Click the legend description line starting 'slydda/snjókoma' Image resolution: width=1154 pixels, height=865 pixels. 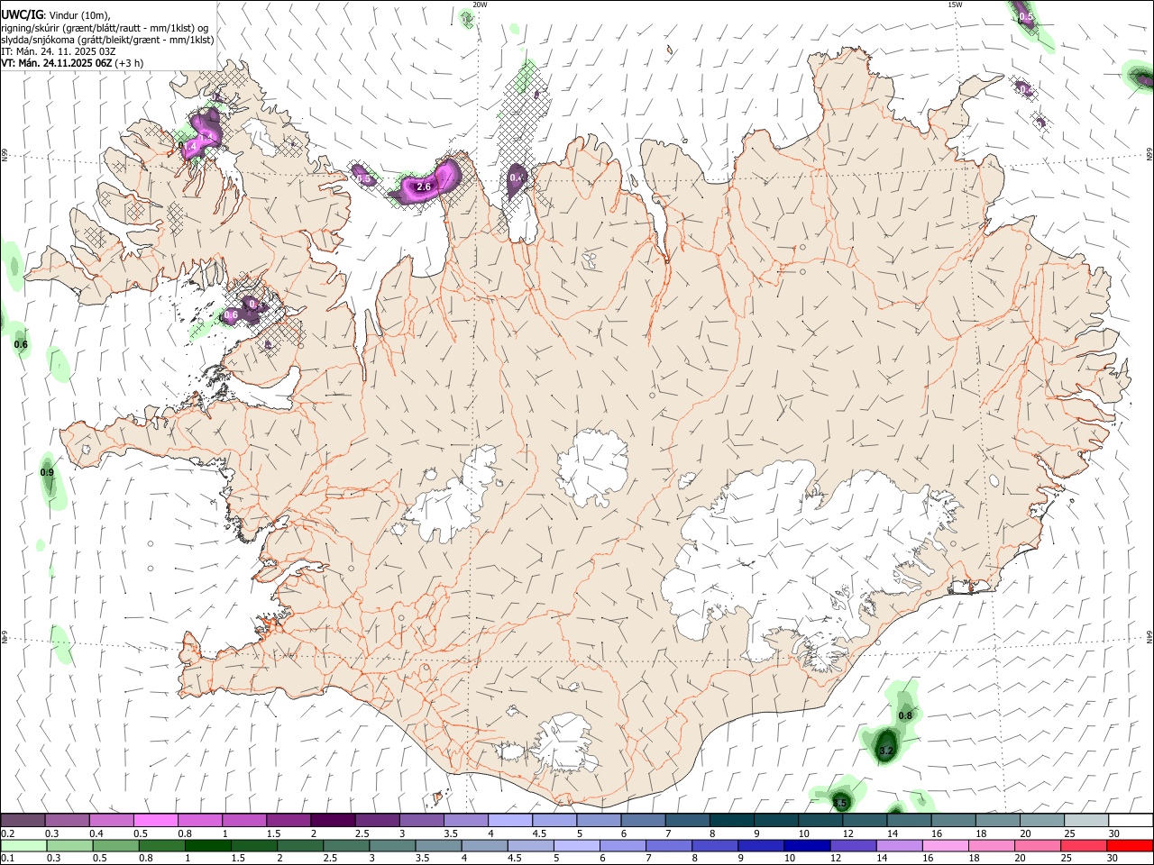click(107, 40)
